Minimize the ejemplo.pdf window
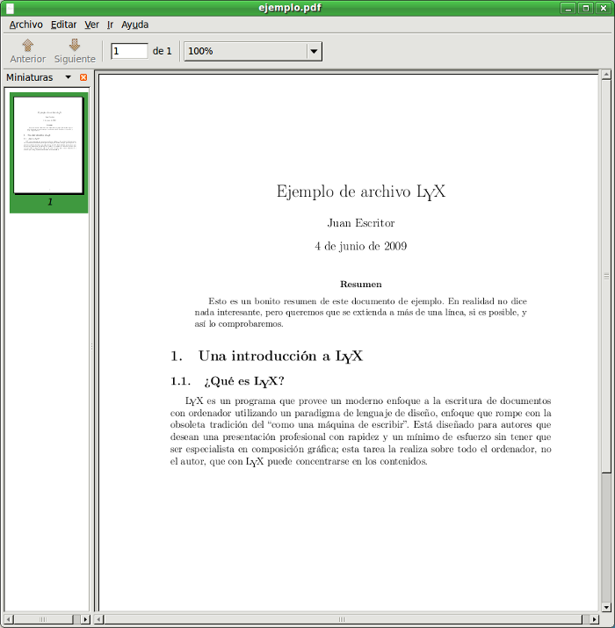 tap(568, 8)
